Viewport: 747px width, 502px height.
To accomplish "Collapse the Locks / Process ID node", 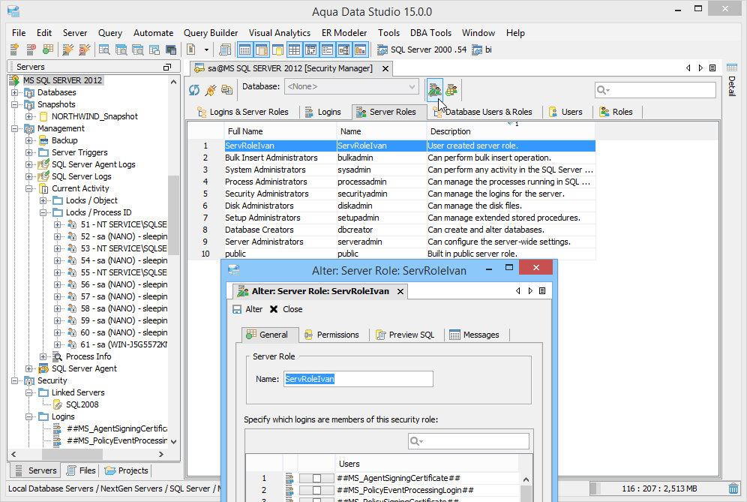I will pyautogui.click(x=43, y=212).
